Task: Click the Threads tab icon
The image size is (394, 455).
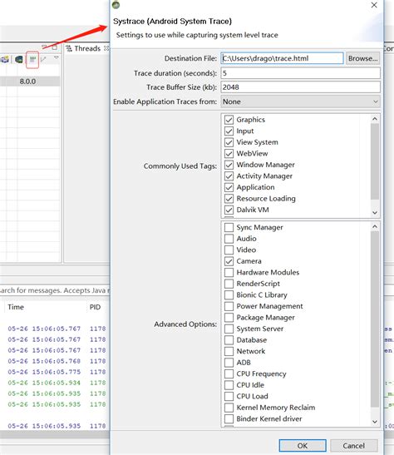Action: click(x=69, y=48)
